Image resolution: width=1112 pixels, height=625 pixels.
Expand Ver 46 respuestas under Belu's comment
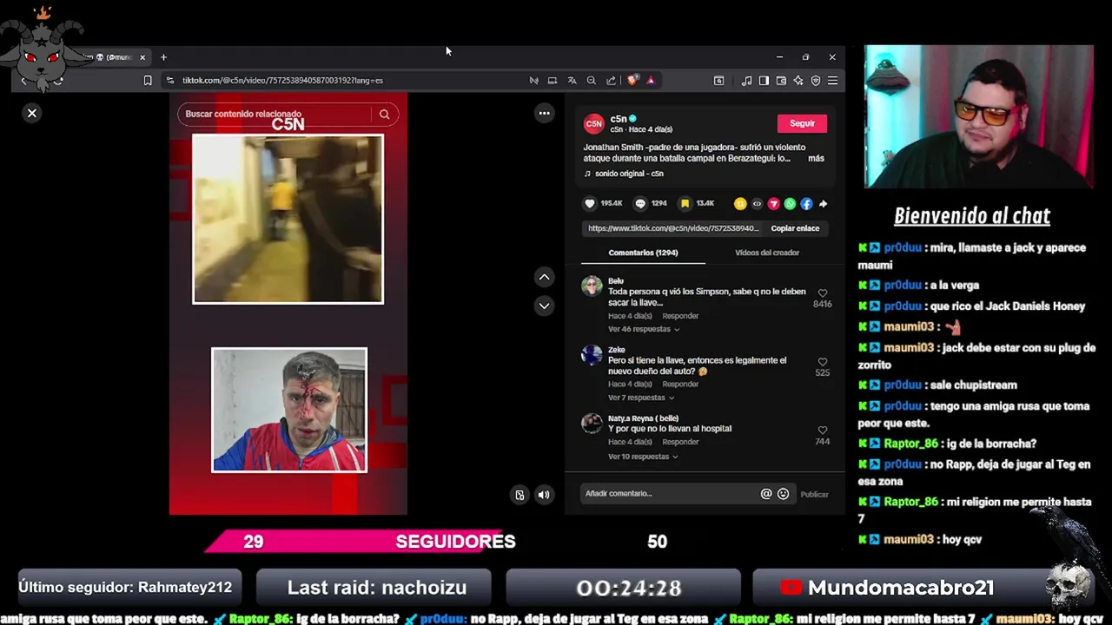point(644,329)
